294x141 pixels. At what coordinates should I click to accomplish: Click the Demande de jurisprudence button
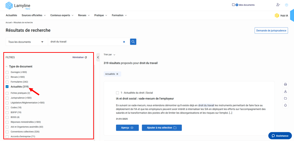(x=271, y=30)
